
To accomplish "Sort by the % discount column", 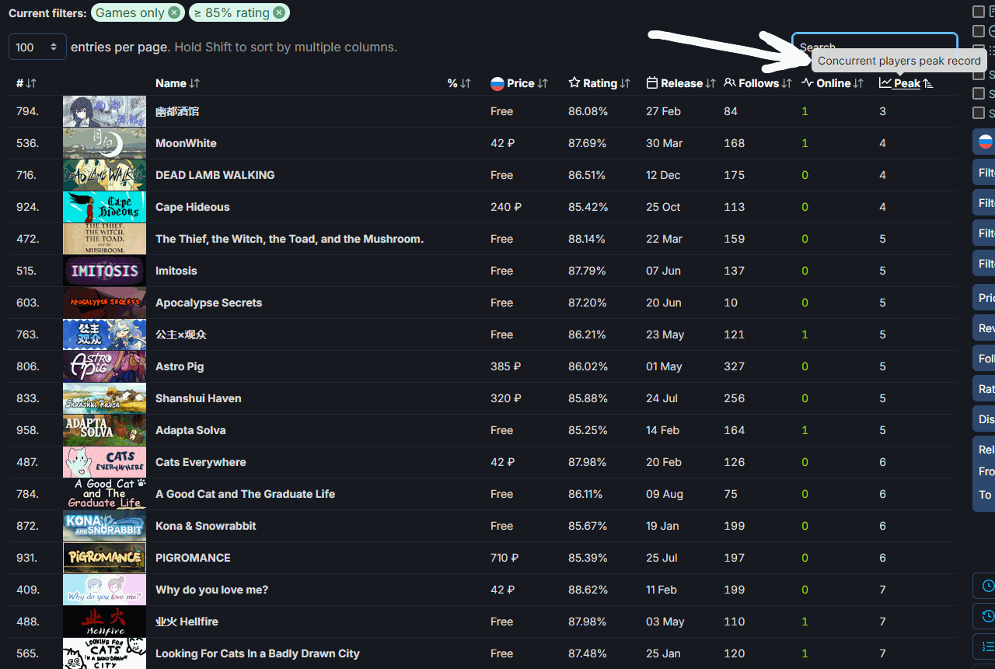I will 459,83.
